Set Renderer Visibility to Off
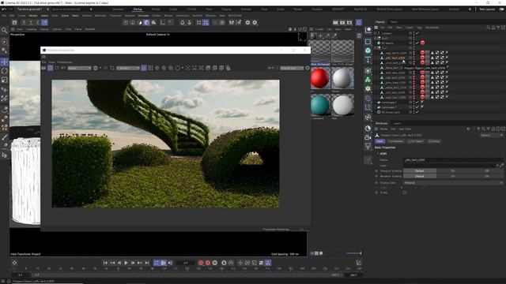Screen dimensions: 506x284 486,177
